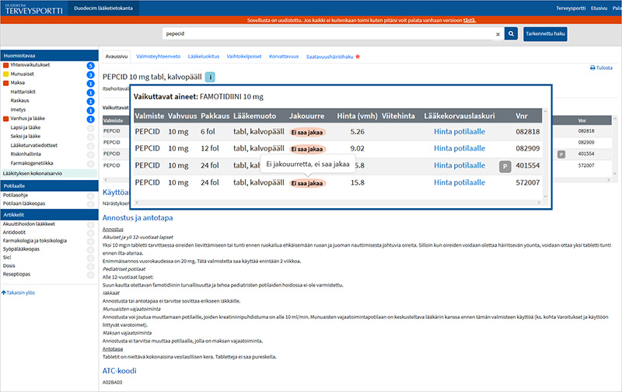The height and width of the screenshot is (392, 622).
Task: Click the Vnr column header in popup table
Action: point(521,116)
